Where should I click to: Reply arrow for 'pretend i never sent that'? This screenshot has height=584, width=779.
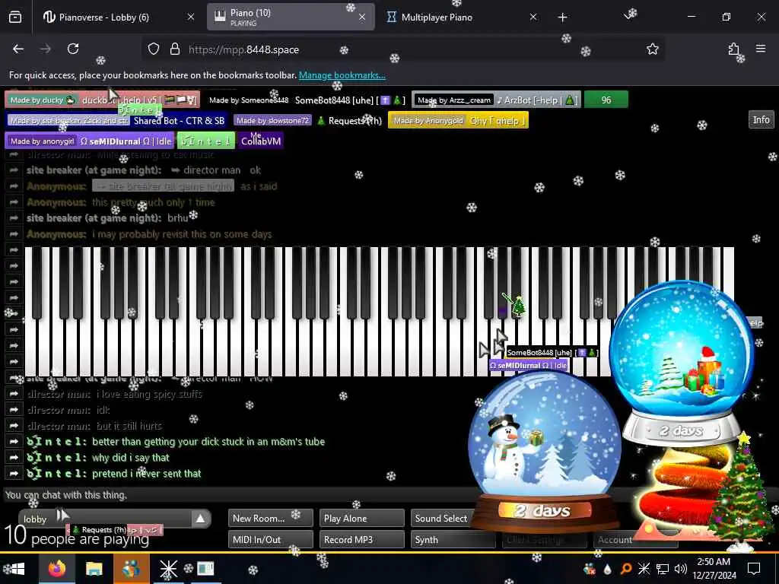click(x=14, y=473)
